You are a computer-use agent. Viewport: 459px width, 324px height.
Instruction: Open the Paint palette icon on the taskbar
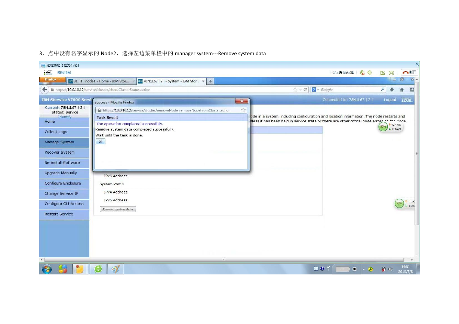(115, 269)
